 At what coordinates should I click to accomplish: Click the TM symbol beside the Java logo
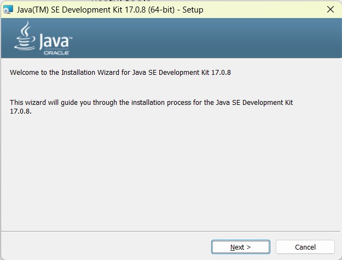point(71,38)
